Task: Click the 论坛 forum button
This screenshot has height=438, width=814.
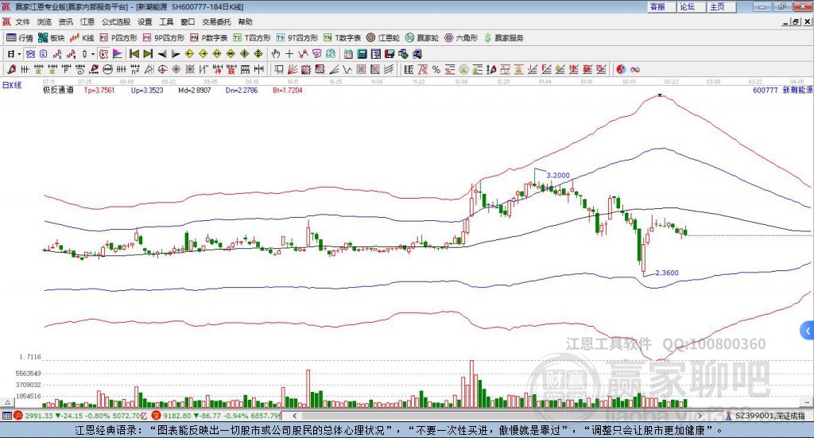Action: pyautogui.click(x=691, y=6)
